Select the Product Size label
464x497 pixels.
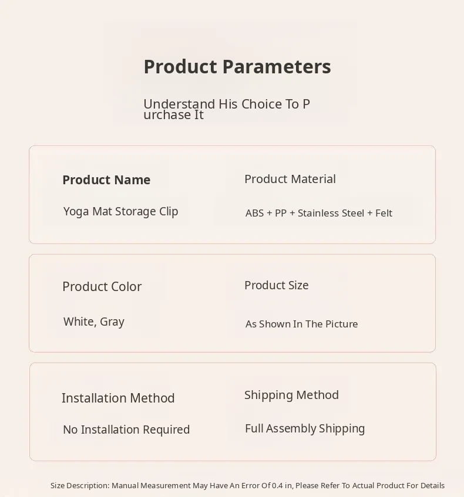pos(276,285)
